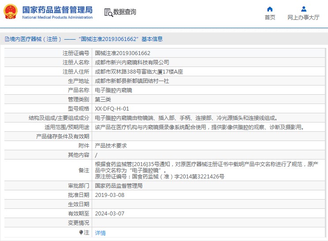Image resolution: width=328 pixels, height=241 pixels.
Task: Select approval date 2019-03-08
Action: (x=110, y=195)
